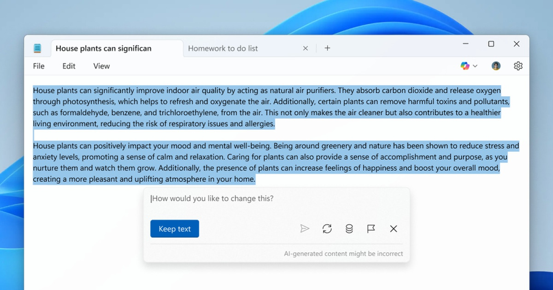
Task: Open a new tab with the plus button
Action: click(x=327, y=48)
